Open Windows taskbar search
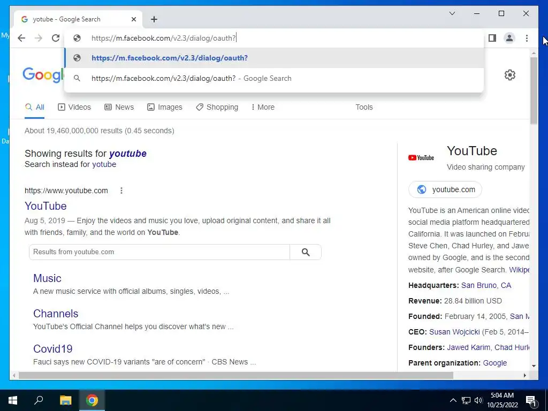Viewport: 548px width, 411px height. coord(39,400)
